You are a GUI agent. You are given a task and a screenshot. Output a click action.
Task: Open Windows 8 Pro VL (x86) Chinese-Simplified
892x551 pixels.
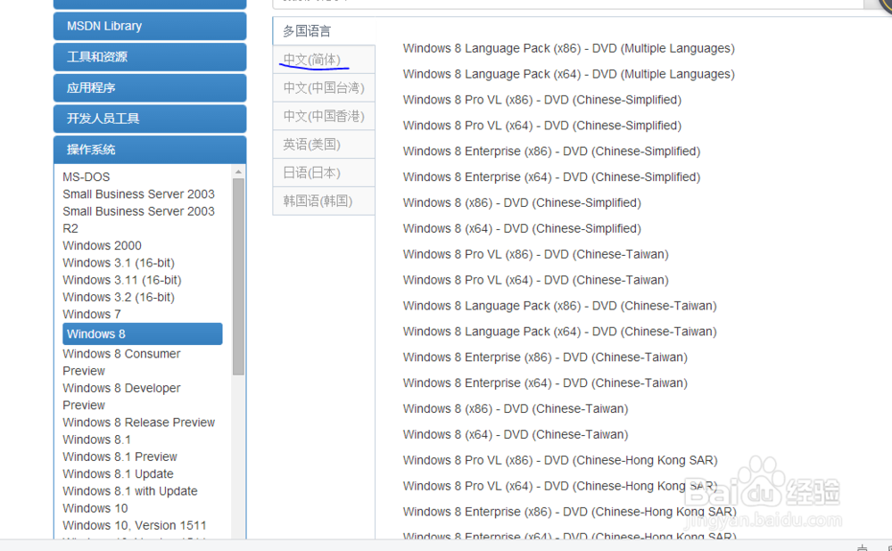click(x=542, y=100)
